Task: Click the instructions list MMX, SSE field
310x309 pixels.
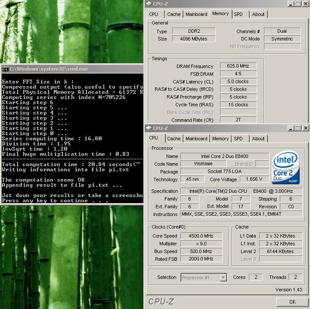Action: 241,214
